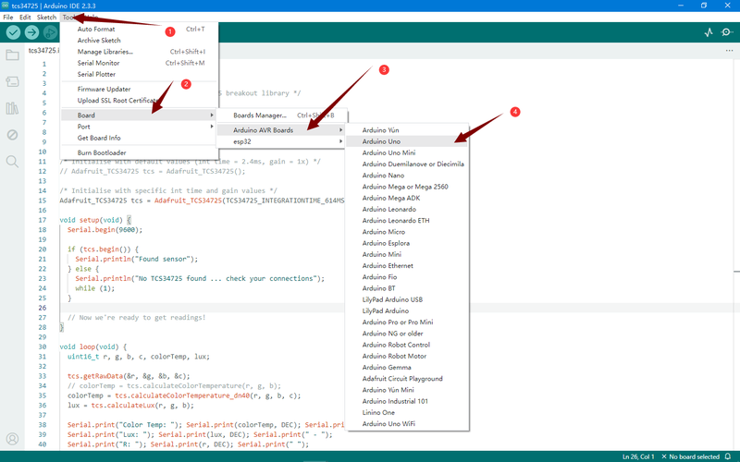Viewport: 740px width, 462px height.
Task: Select Arduino Ethernet board
Action: [x=407, y=266]
